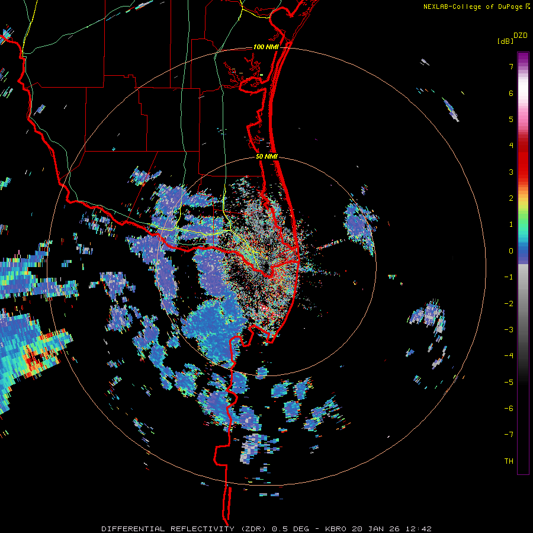Click the -2 value on color scale

click(x=509, y=304)
